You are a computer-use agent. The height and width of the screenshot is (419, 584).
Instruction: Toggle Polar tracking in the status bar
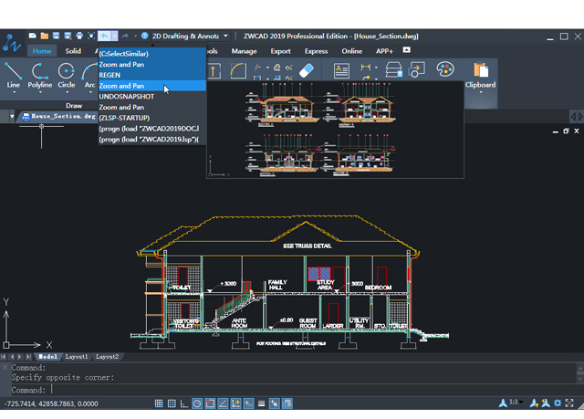pos(197,403)
